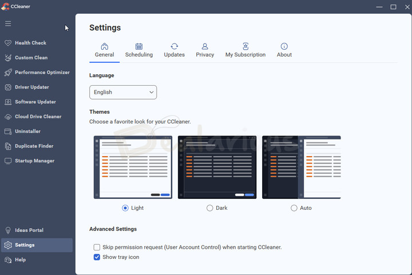Open Performance Optimizer sidebar label
Image resolution: width=412 pixels, height=275 pixels.
(42, 73)
